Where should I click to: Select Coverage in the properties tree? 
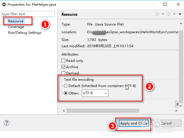click(16, 27)
